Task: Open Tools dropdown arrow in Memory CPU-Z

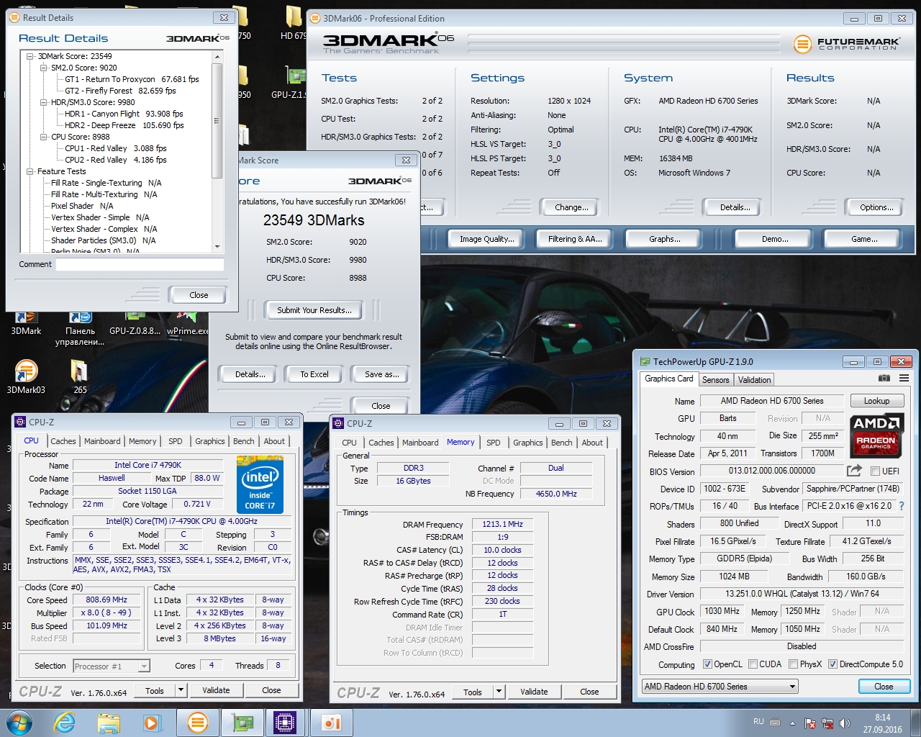Action: point(499,692)
